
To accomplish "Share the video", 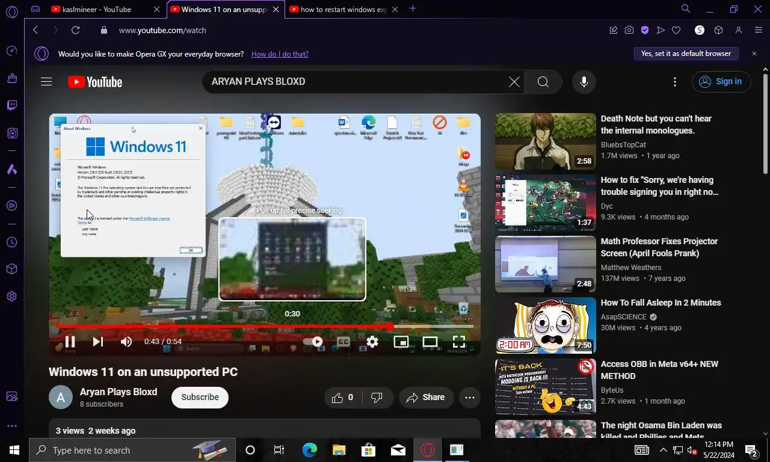I will (x=426, y=398).
